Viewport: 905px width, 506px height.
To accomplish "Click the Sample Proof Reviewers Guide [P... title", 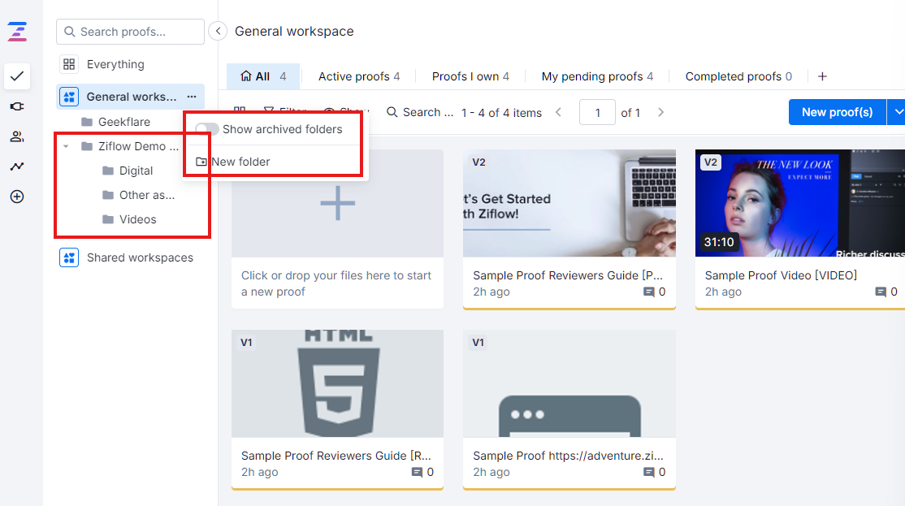I will click(568, 275).
